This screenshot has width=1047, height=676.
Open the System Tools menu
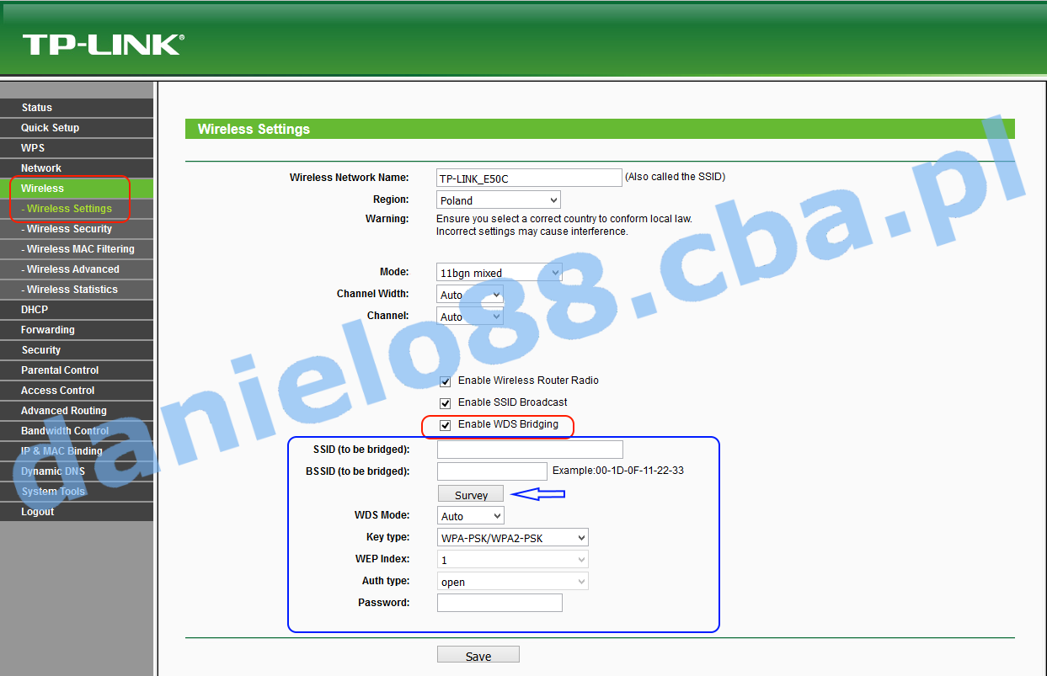77,492
